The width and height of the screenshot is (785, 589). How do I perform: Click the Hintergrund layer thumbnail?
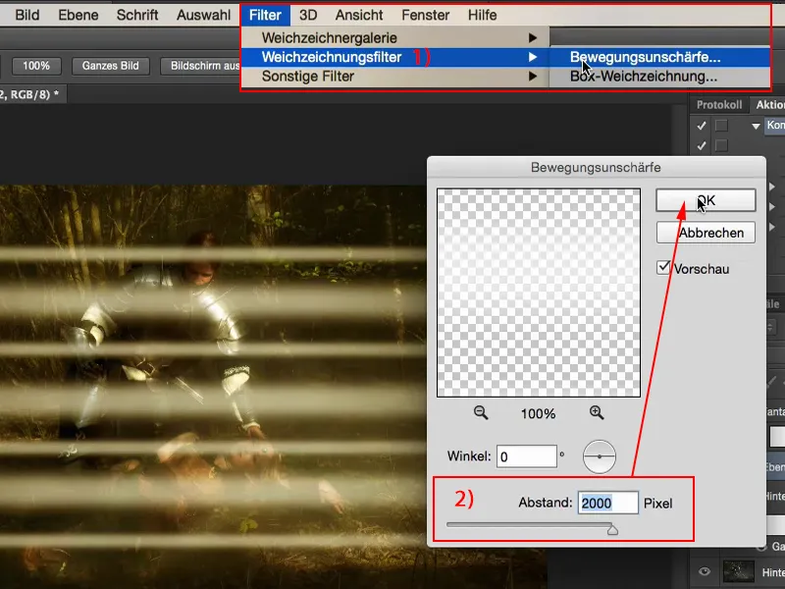739,572
